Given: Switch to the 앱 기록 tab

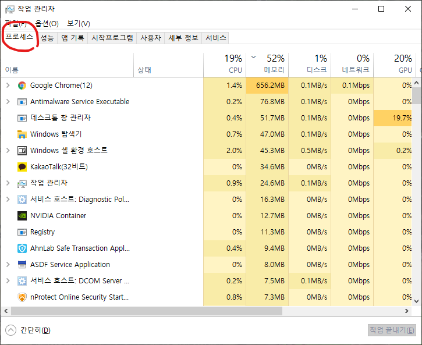Looking at the screenshot, I should [x=73, y=38].
